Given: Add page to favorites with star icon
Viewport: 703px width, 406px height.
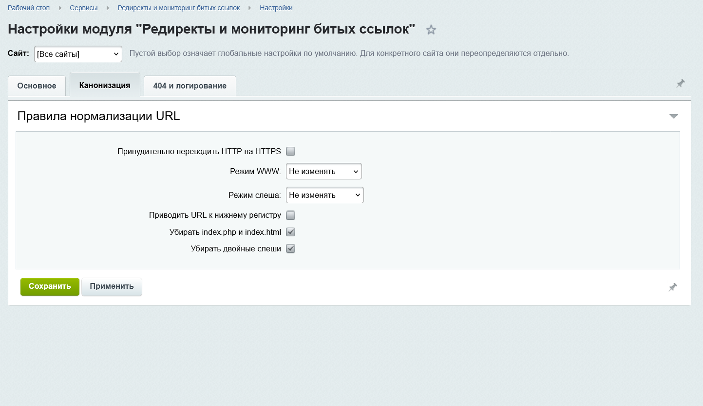Looking at the screenshot, I should (x=431, y=30).
